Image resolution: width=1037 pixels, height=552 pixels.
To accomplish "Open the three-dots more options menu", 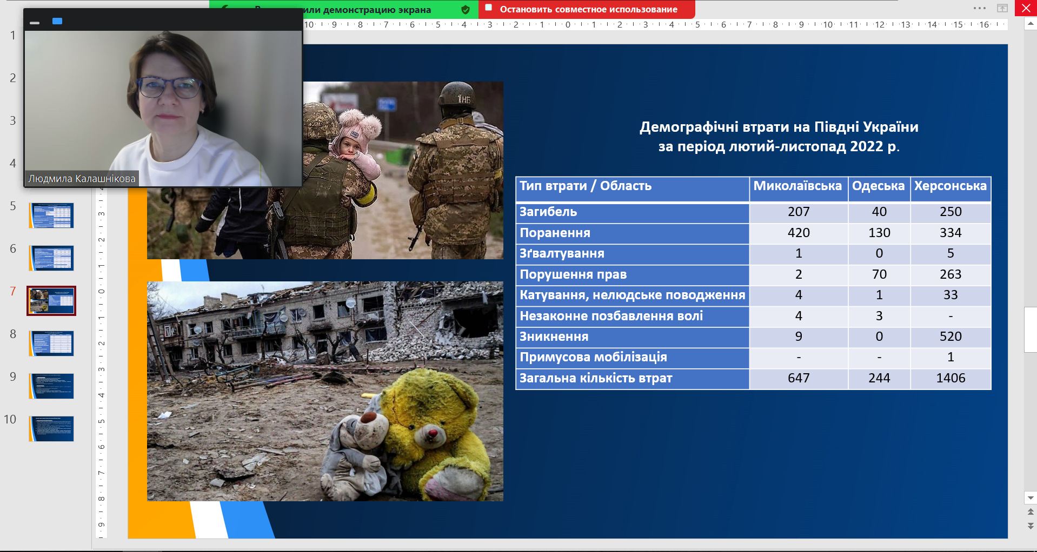I will (979, 8).
